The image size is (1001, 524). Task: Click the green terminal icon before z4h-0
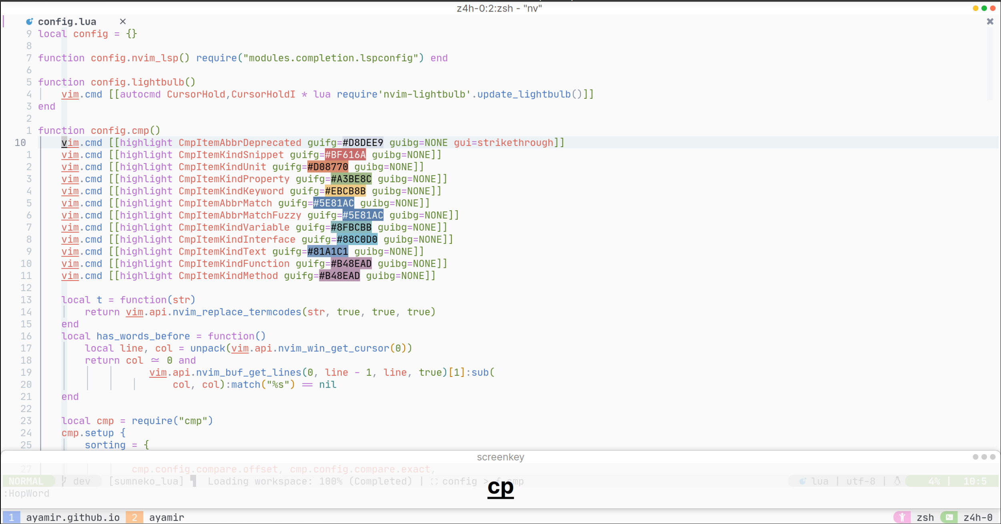point(949,518)
